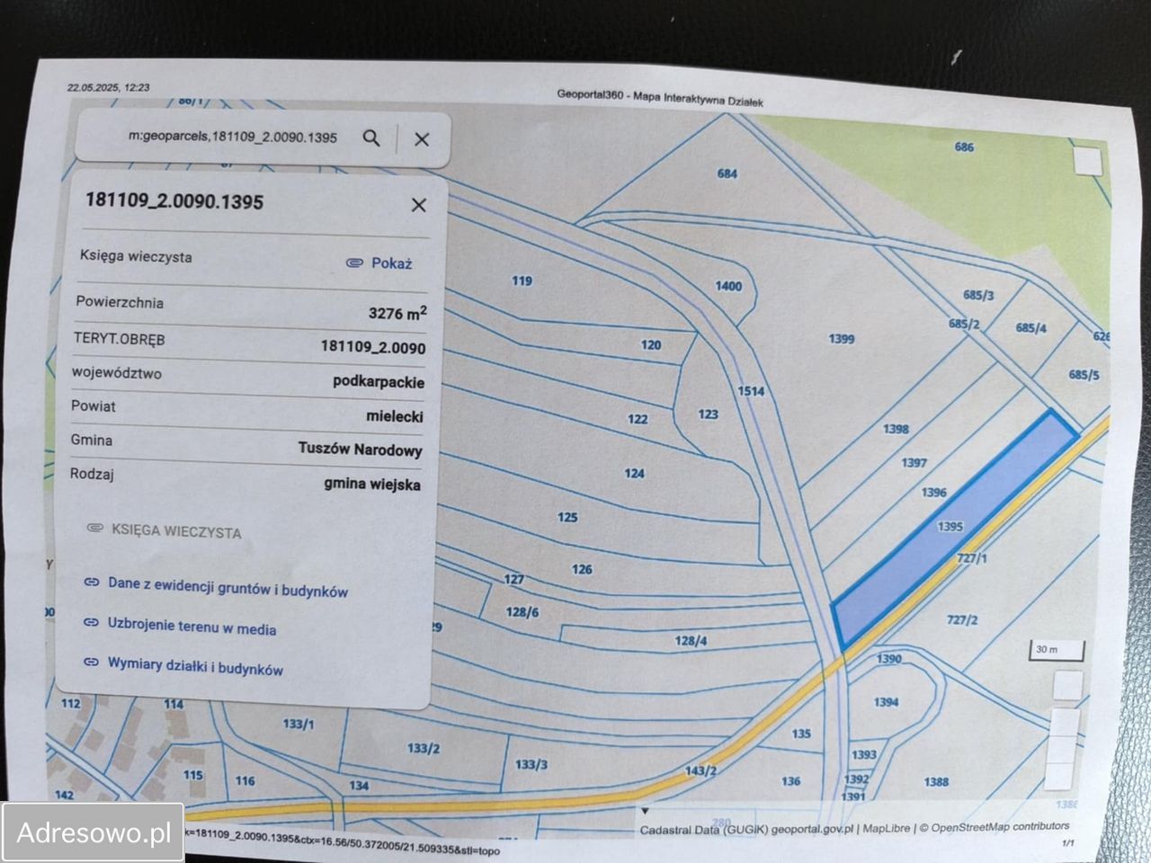Click parcel 115 label
Image resolution: width=1151 pixels, height=863 pixels.
click(x=193, y=775)
